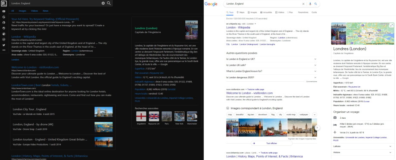This screenshot has width=396, height=160.
Task: Open the New York related search thumbnail
Action: click(x=179, y=117)
